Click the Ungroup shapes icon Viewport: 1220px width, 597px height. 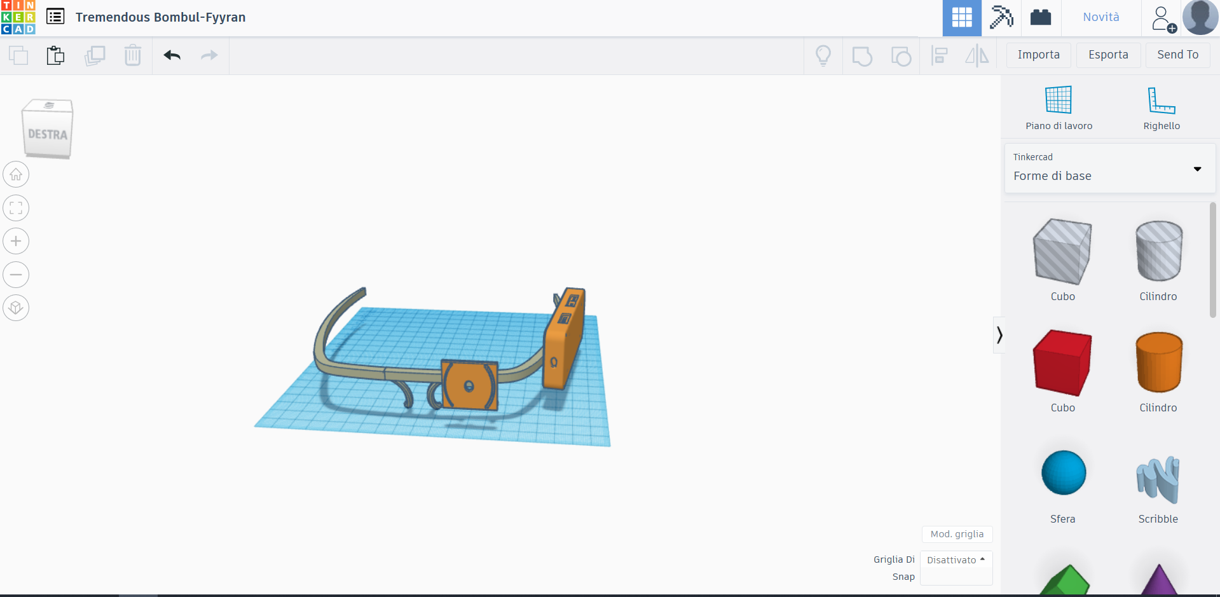pos(901,56)
